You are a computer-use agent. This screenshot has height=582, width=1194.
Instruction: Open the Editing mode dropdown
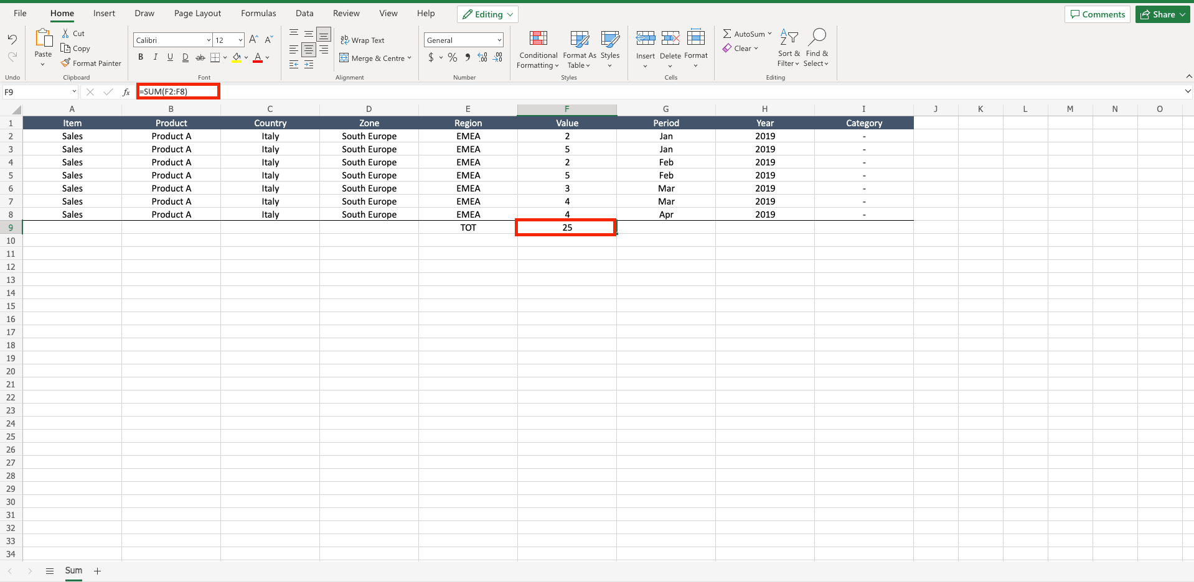(x=487, y=14)
